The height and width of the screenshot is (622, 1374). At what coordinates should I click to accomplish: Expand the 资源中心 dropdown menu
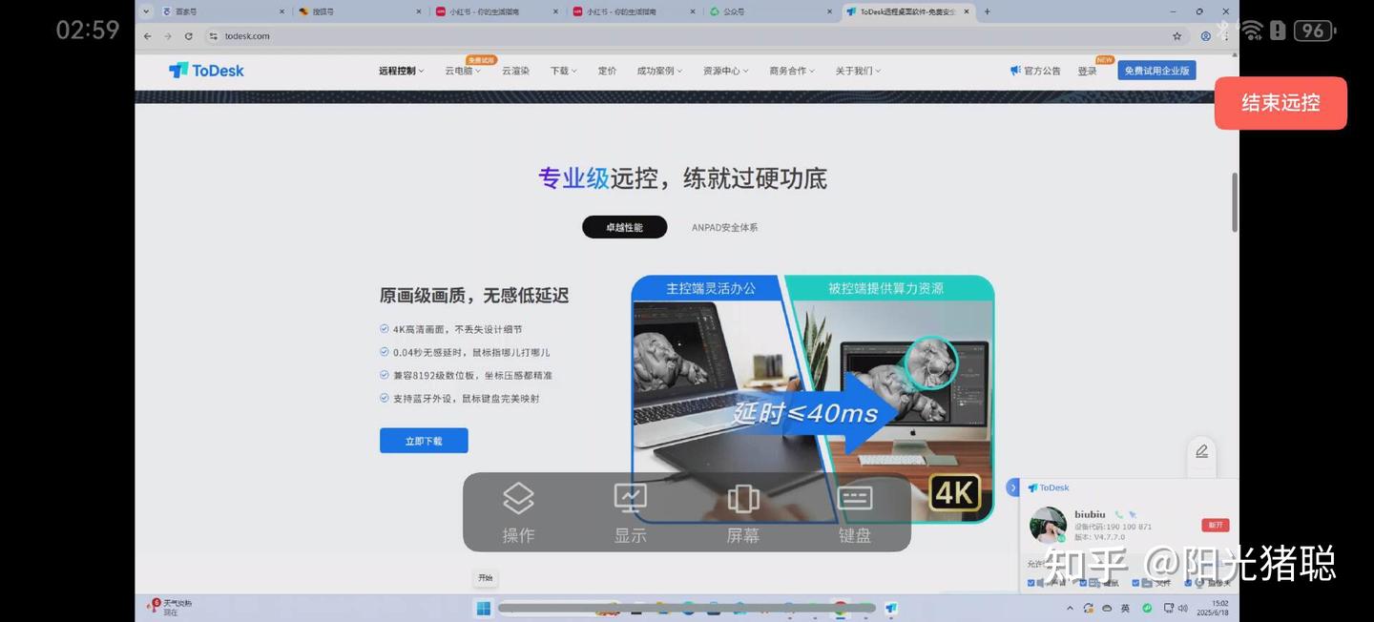[x=724, y=70]
